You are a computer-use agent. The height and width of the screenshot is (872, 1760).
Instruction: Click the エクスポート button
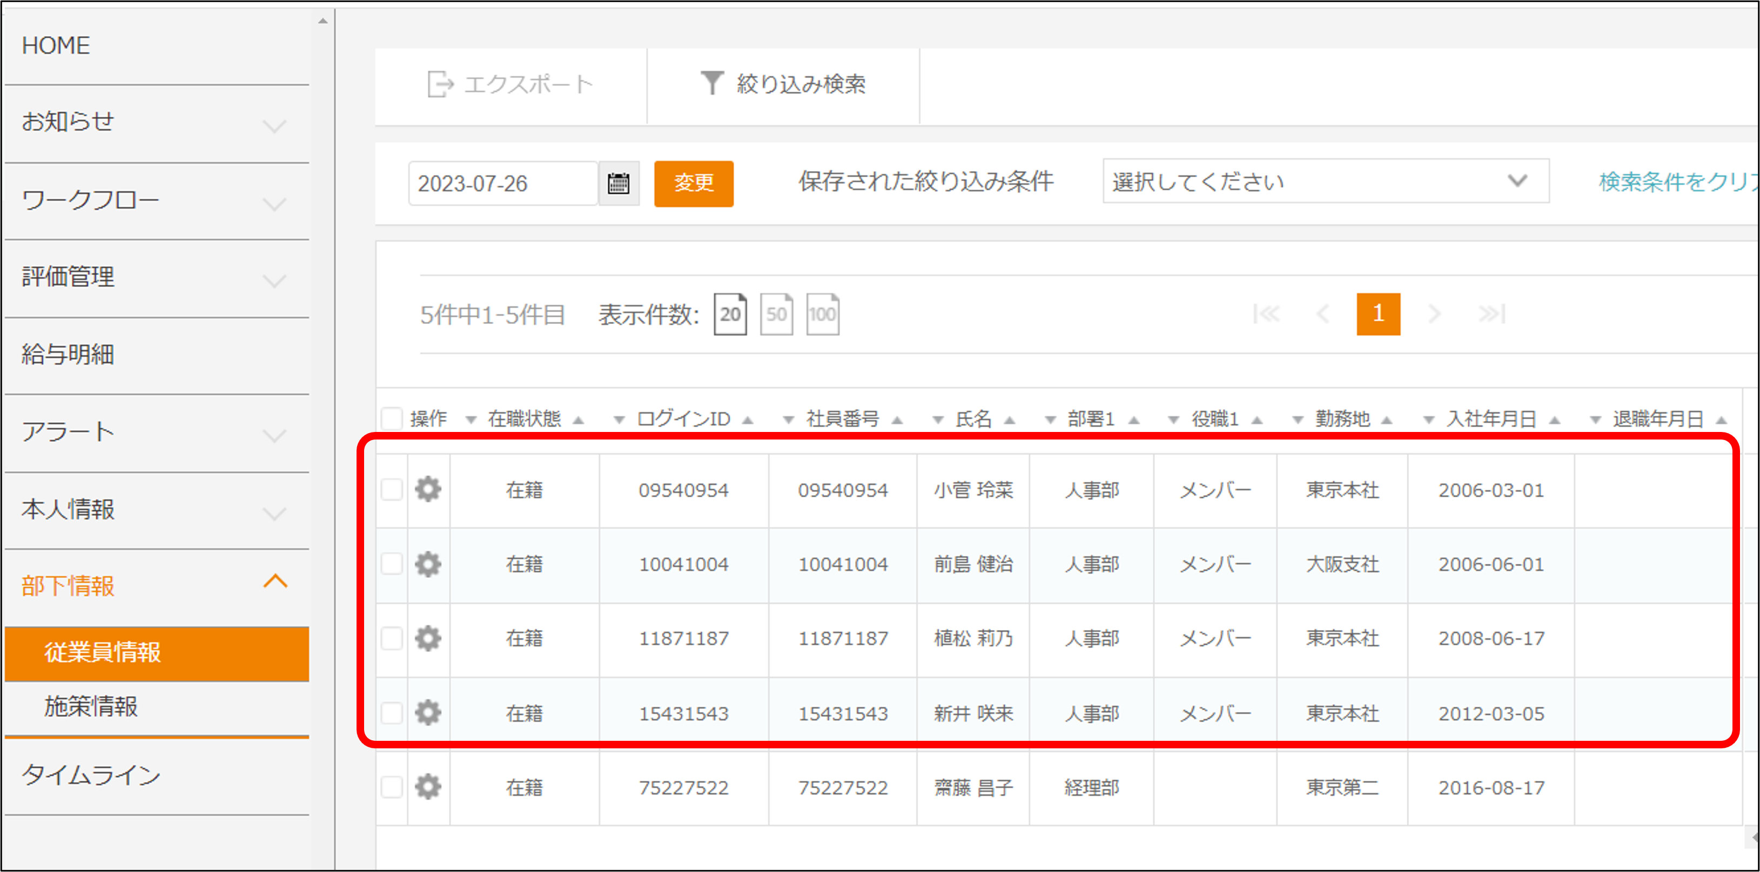510,85
